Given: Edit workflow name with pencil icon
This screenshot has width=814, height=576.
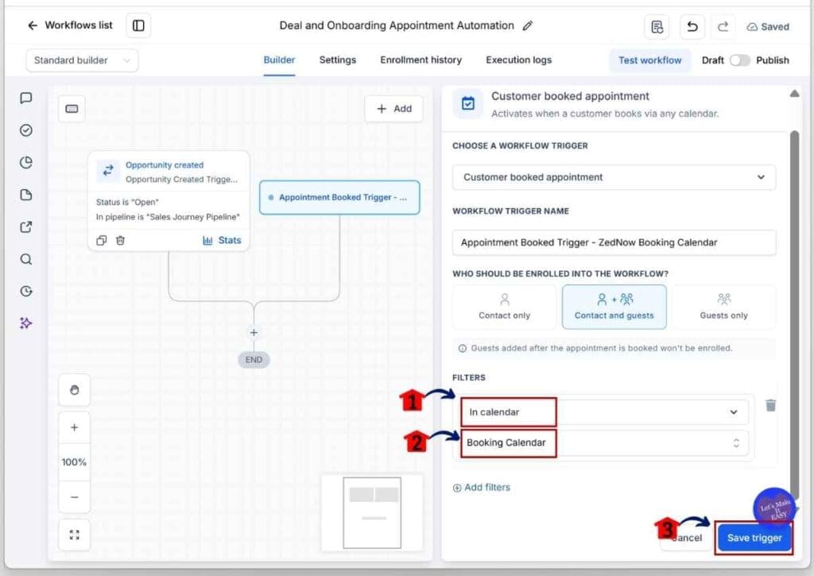Looking at the screenshot, I should [528, 25].
